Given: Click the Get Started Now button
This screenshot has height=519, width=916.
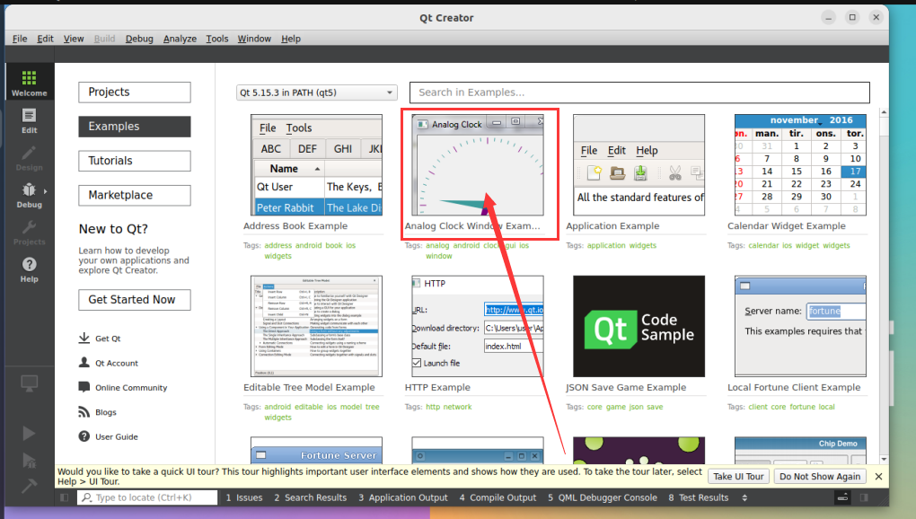Looking at the screenshot, I should [135, 300].
